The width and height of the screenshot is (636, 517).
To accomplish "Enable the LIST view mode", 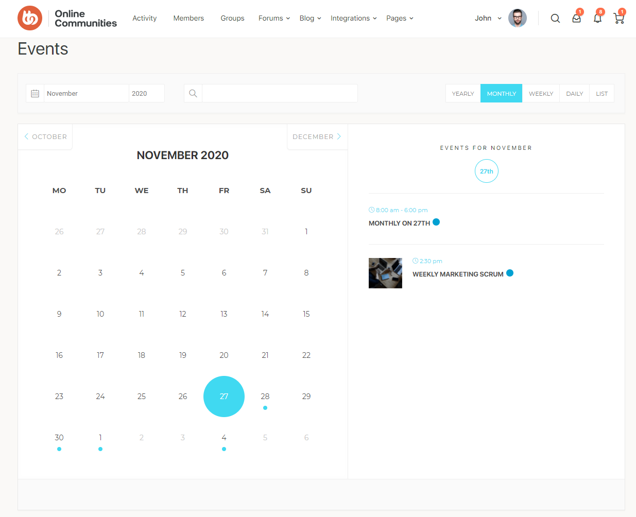I will pos(601,93).
